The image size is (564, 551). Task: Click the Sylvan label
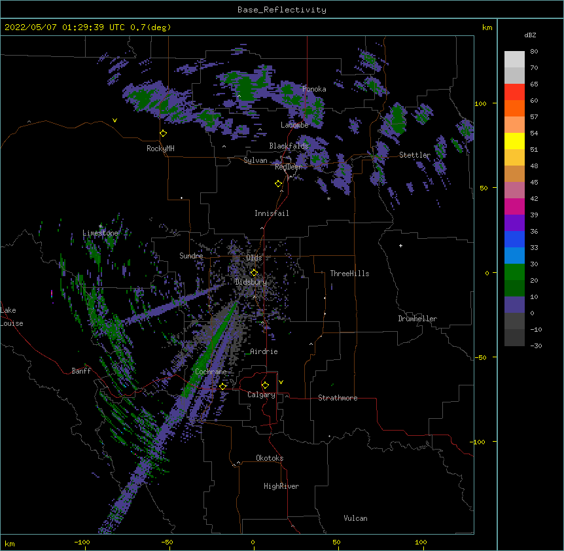(x=255, y=160)
